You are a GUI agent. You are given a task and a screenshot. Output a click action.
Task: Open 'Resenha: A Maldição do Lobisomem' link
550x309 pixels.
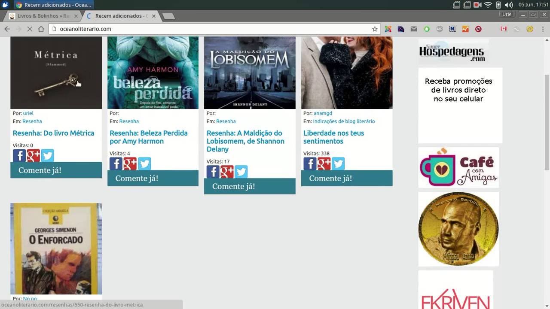tap(245, 141)
